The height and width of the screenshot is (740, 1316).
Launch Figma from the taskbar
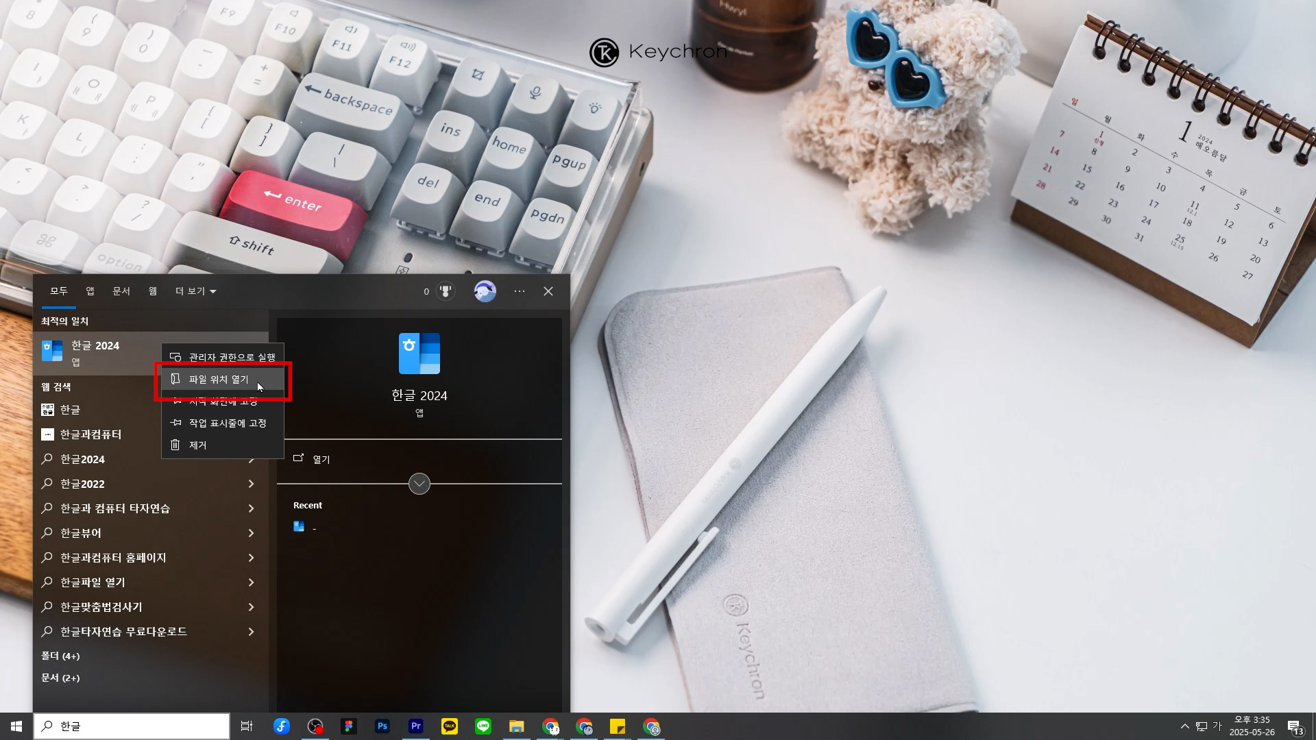(x=349, y=726)
